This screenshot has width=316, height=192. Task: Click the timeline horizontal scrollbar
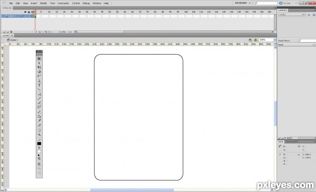pos(175,31)
